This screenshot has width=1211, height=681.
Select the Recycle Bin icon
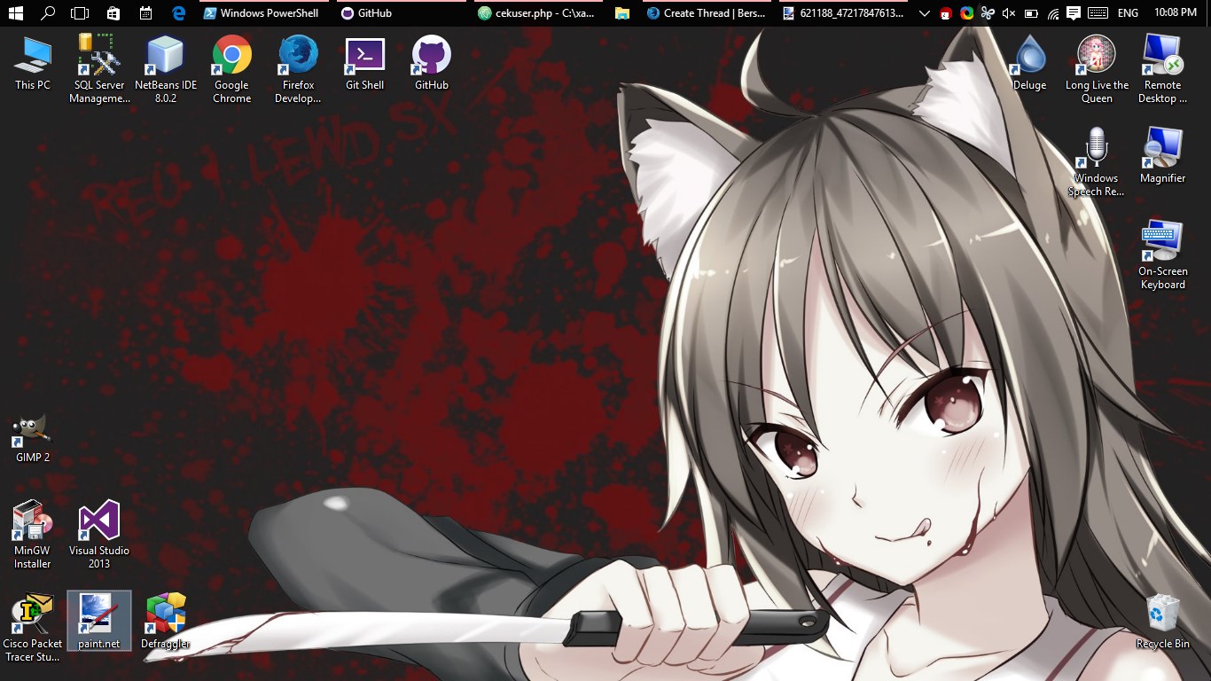pyautogui.click(x=1163, y=622)
